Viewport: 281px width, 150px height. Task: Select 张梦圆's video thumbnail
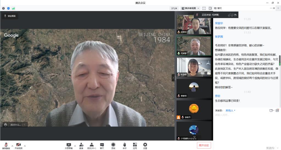pos(194,67)
